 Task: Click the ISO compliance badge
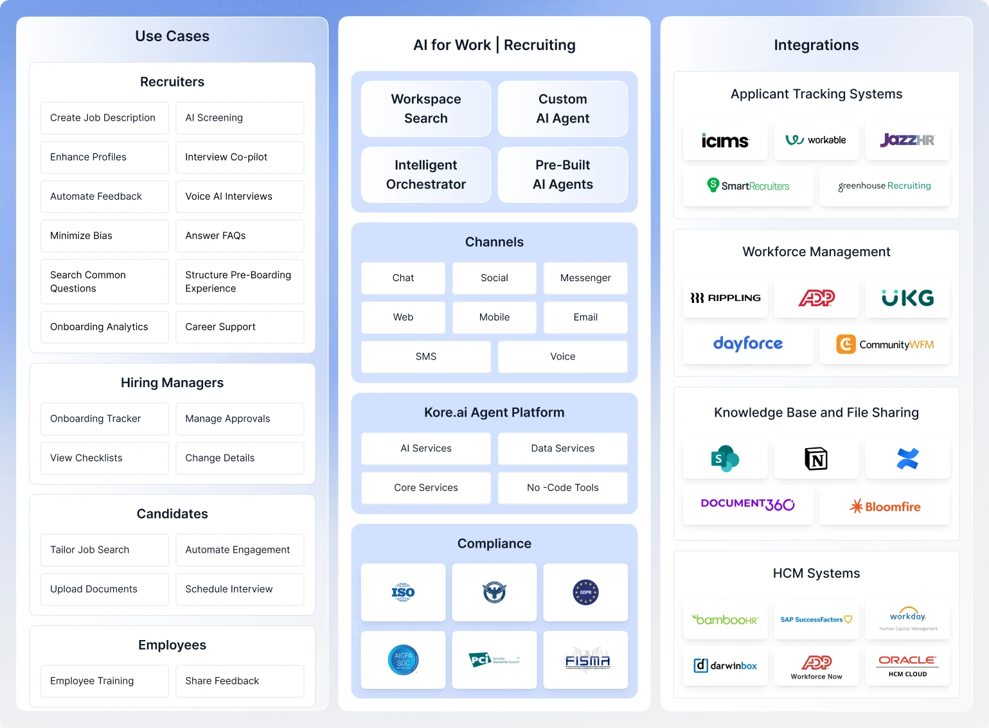pyautogui.click(x=403, y=592)
